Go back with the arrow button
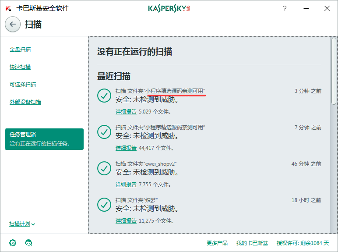 click(x=13, y=24)
